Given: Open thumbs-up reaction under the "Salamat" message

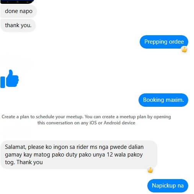Looking at the screenshot, I should [150, 170].
